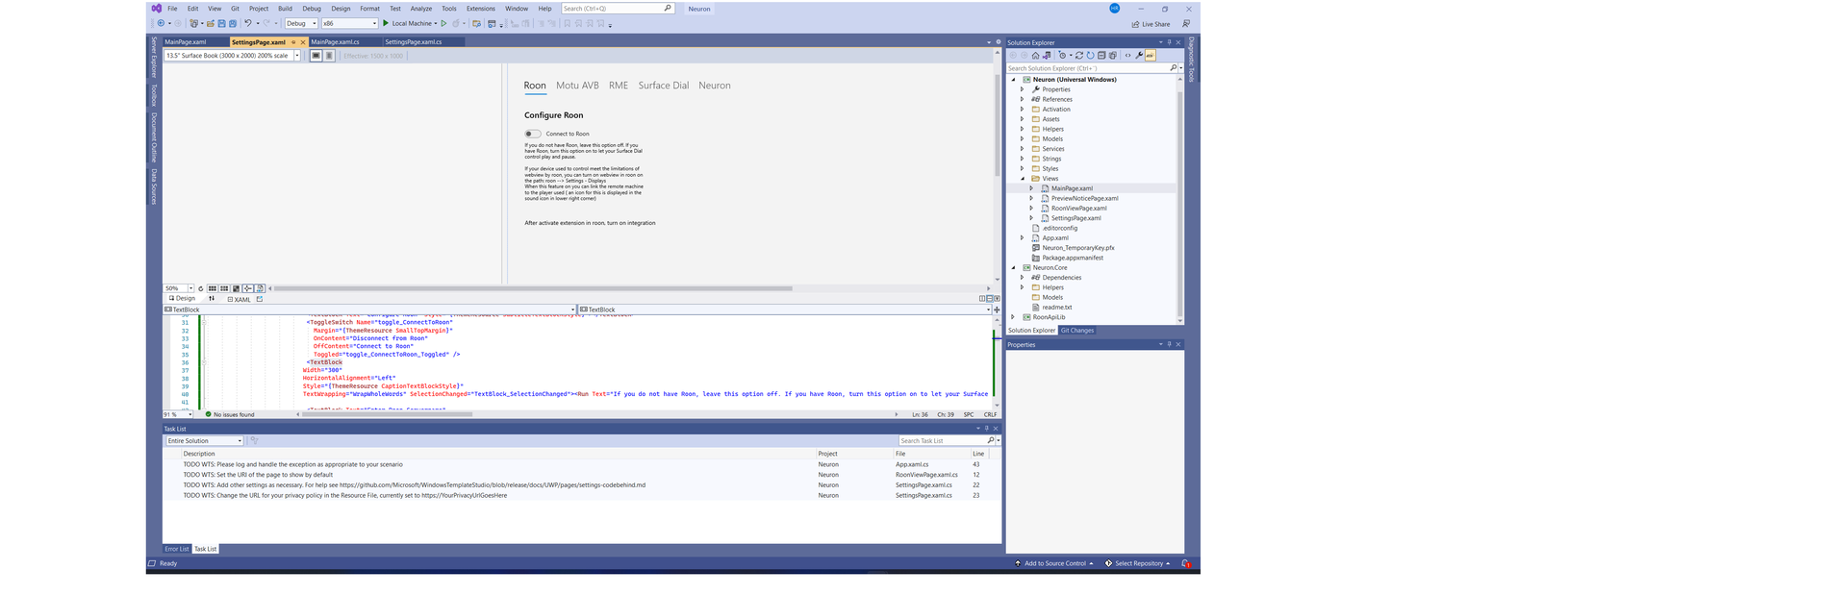Select SettingsPage.xaml in Solution Explorer
Screen dimensions: 1847x594
click(1075, 218)
